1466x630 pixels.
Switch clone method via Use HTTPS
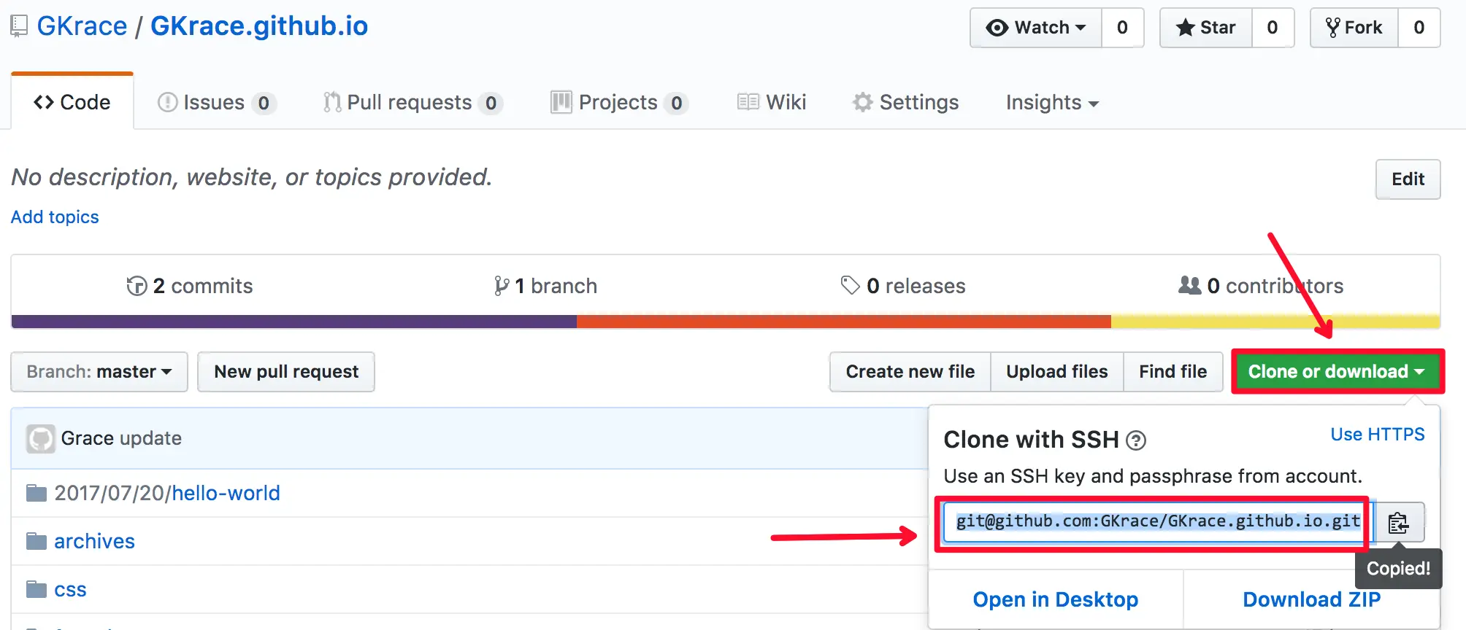[1377, 435]
